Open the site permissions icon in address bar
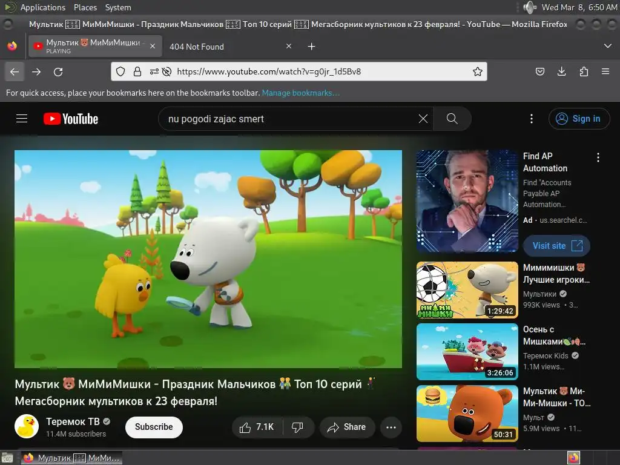 coord(154,71)
